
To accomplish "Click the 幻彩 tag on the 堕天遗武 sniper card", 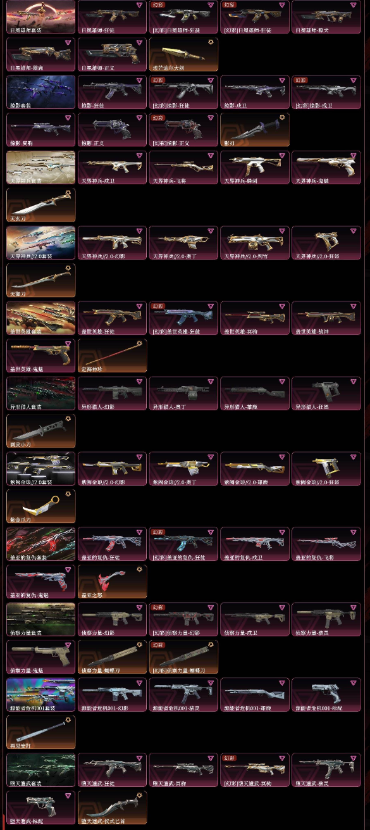I will [x=229, y=758].
